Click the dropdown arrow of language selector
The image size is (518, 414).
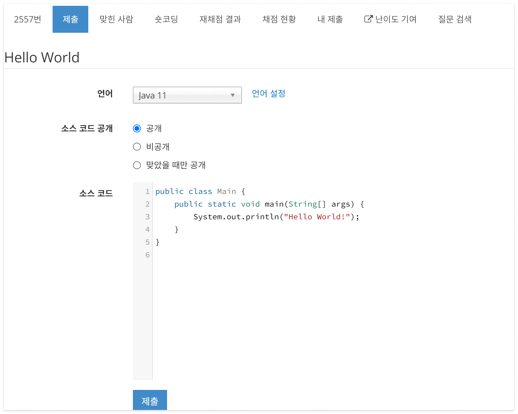click(x=233, y=95)
